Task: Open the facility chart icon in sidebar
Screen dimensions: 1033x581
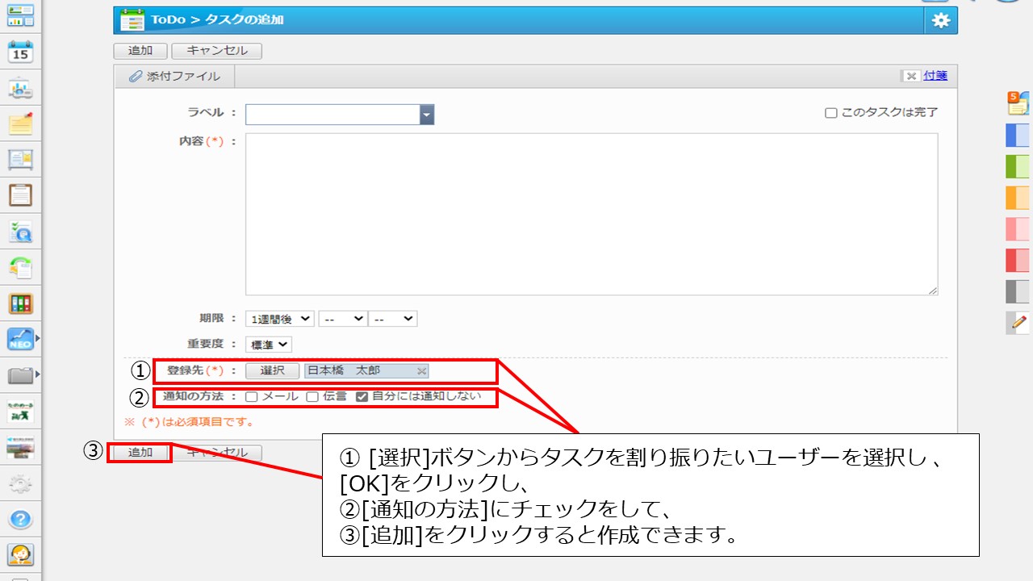Action: click(20, 88)
